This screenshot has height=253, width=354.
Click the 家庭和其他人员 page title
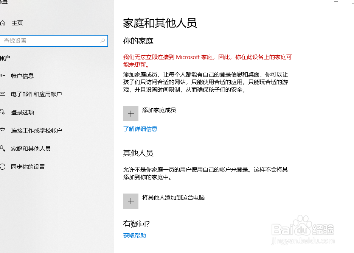pos(160,23)
